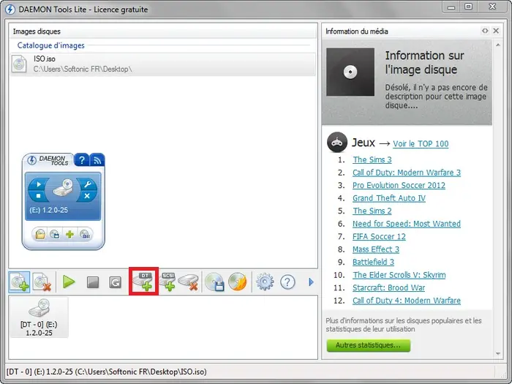Expand the toolbar with the blue arrow
Screen dimensions: 512x384
(311, 282)
